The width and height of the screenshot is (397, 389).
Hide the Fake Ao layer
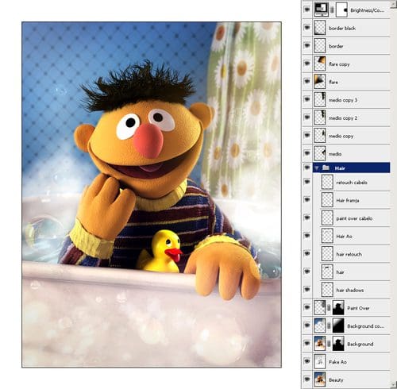click(x=307, y=361)
